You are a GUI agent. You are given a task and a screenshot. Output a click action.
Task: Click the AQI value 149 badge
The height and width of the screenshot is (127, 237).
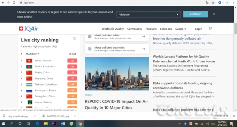[72, 84]
